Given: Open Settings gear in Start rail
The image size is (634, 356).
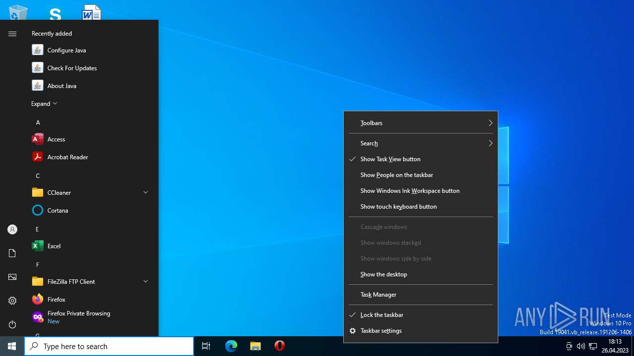Looking at the screenshot, I should pyautogui.click(x=12, y=301).
